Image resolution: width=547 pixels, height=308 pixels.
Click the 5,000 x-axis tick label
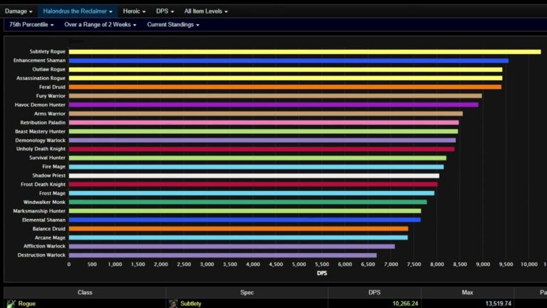pyautogui.click(x=299, y=265)
